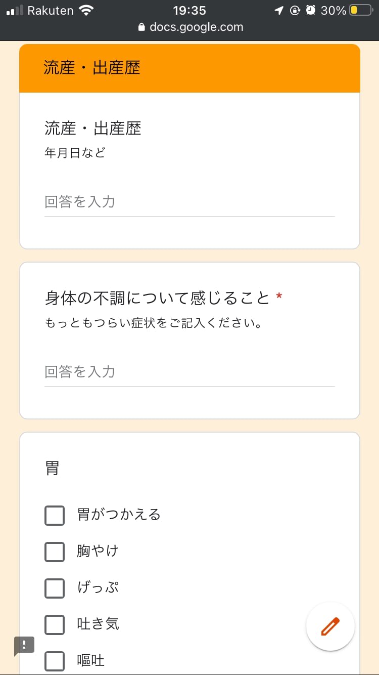Tap the 19:35 clock in status bar
The width and height of the screenshot is (379, 675).
189,11
